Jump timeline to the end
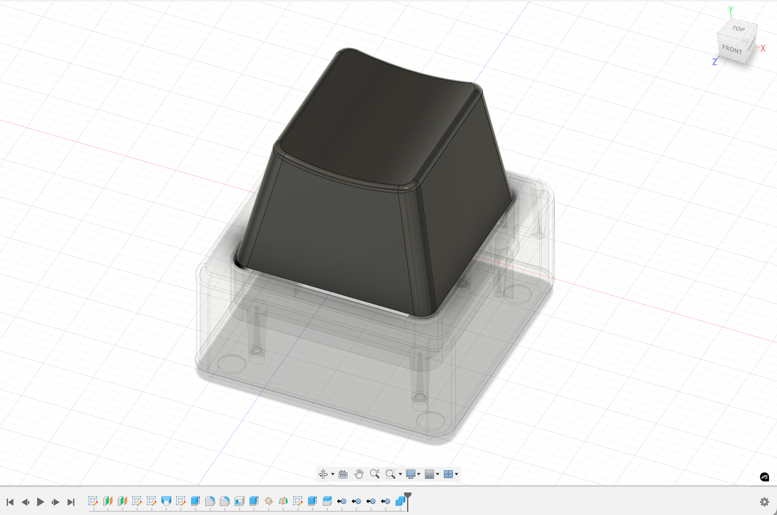The height and width of the screenshot is (515, 777). [71, 502]
